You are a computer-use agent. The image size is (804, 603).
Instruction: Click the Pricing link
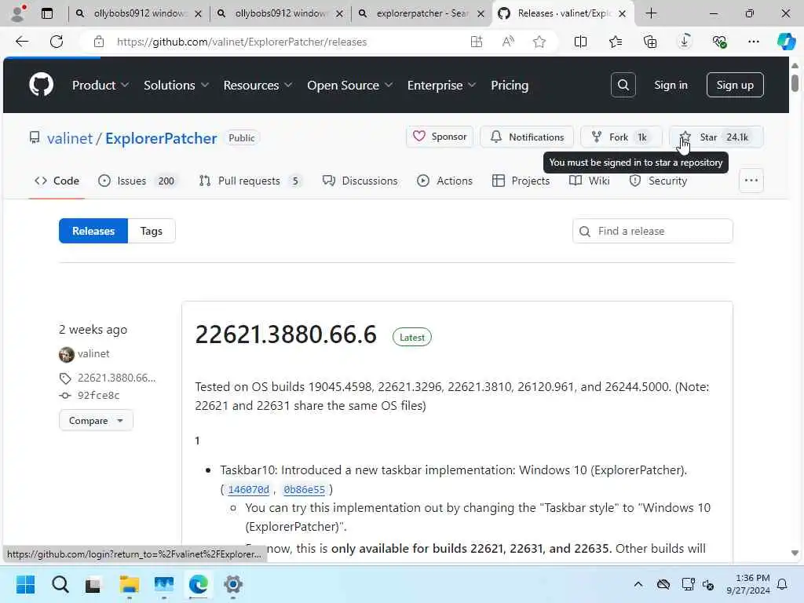coord(509,85)
